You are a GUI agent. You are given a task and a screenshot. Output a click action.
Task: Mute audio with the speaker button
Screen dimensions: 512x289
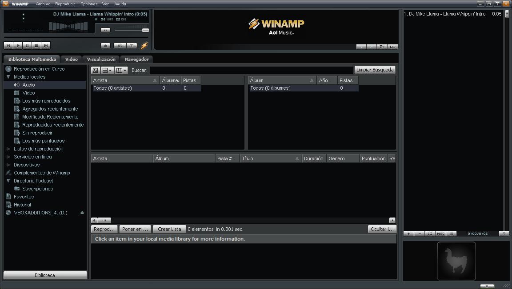pos(105,30)
